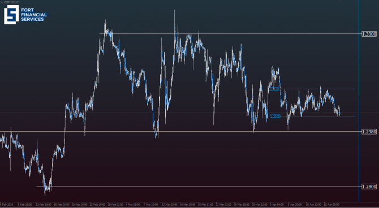Click the 1.3300 price level label
Image resolution: width=379 pixels, height=208 pixels.
[369, 34]
